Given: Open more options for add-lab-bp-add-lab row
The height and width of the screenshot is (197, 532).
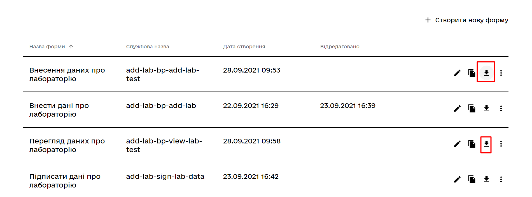Looking at the screenshot, I should click(x=501, y=109).
